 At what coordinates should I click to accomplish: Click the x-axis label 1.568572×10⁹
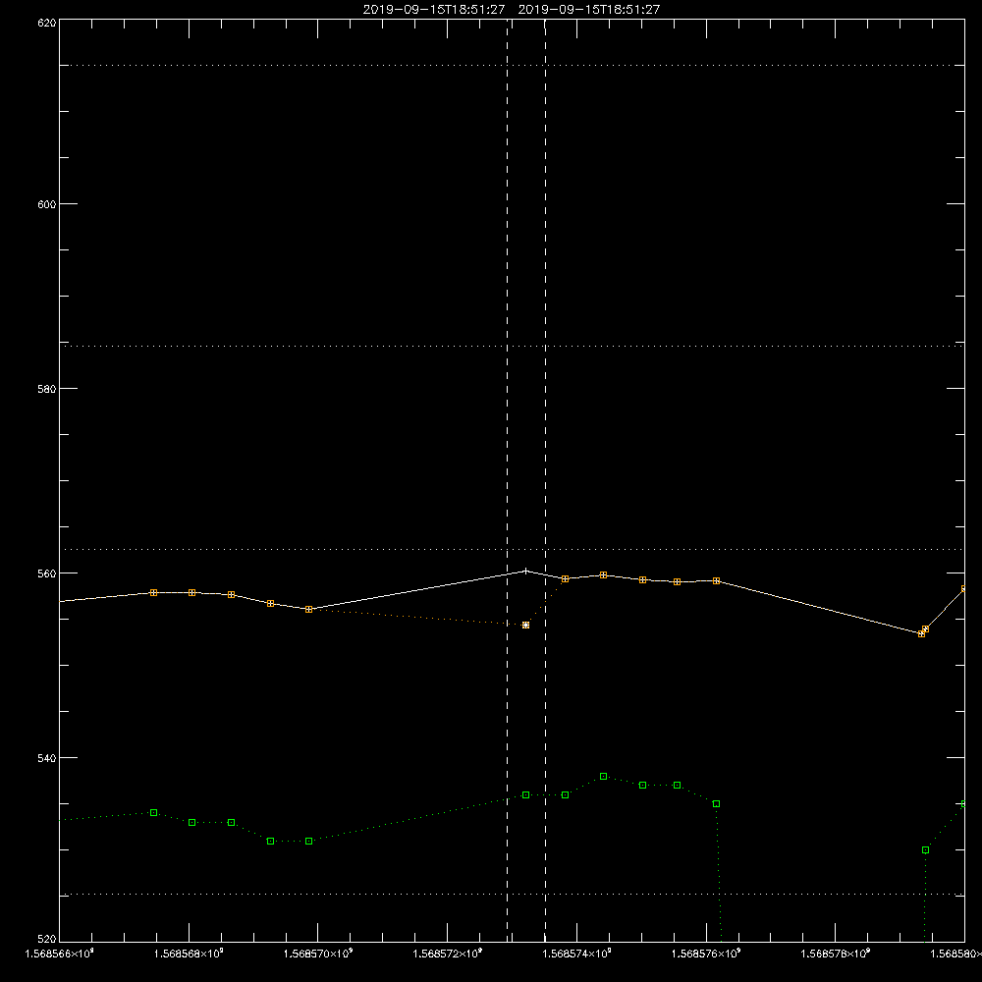(448, 954)
